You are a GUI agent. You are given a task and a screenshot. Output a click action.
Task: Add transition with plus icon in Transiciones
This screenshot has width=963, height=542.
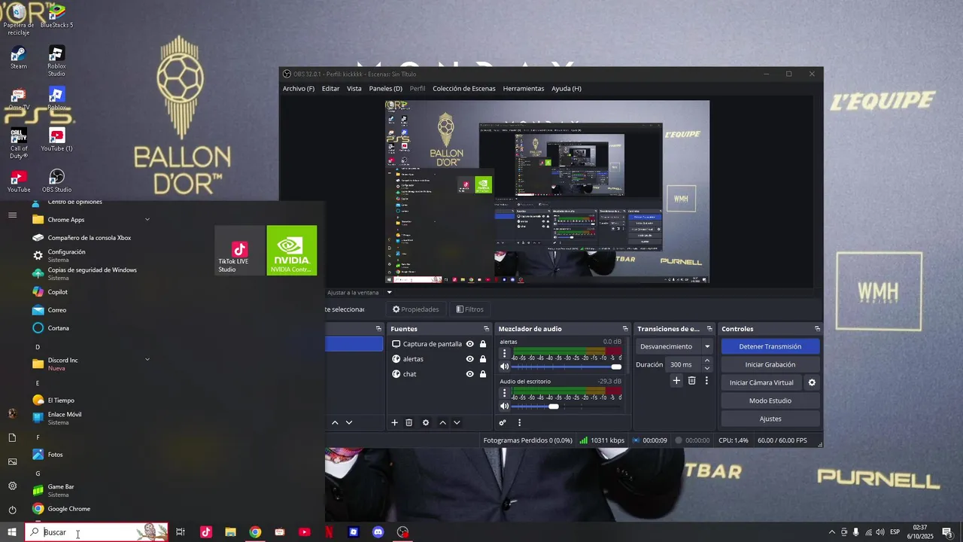tap(676, 381)
